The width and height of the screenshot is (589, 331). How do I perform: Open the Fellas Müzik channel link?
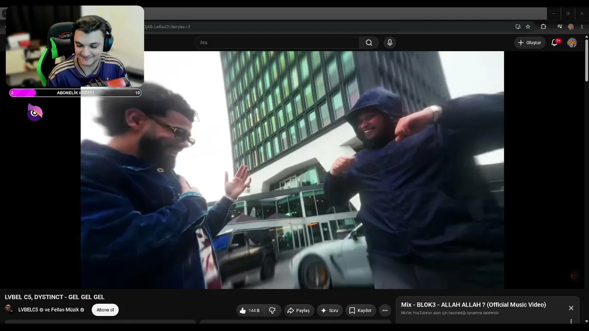(65, 310)
